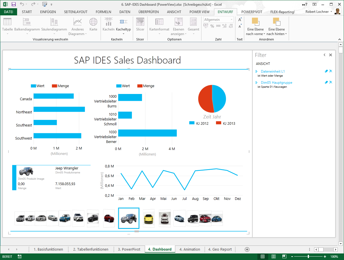Switch to the 4. Geo Report sheet
344x260 pixels.
pyautogui.click(x=220, y=249)
